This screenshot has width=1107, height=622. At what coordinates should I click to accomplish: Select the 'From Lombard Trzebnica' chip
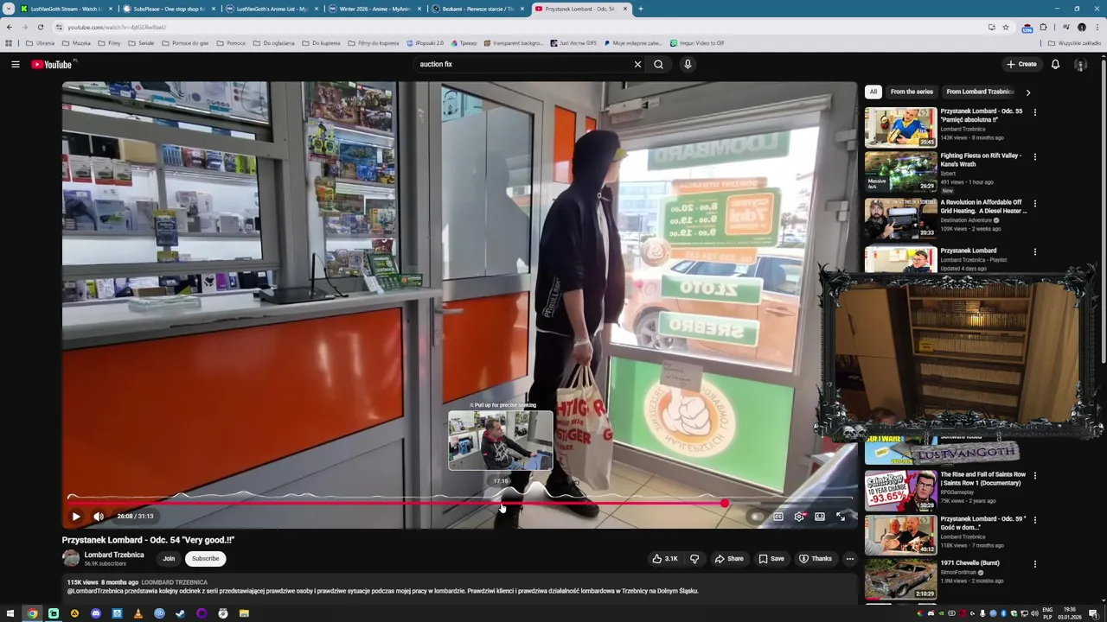point(979,92)
